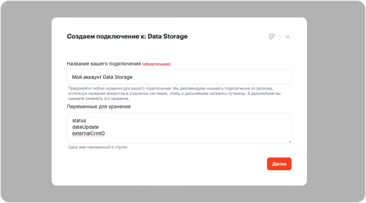Click the dialog title 'Создаем подключение к: Data Storage'
This screenshot has height=203, width=366.
(127, 36)
